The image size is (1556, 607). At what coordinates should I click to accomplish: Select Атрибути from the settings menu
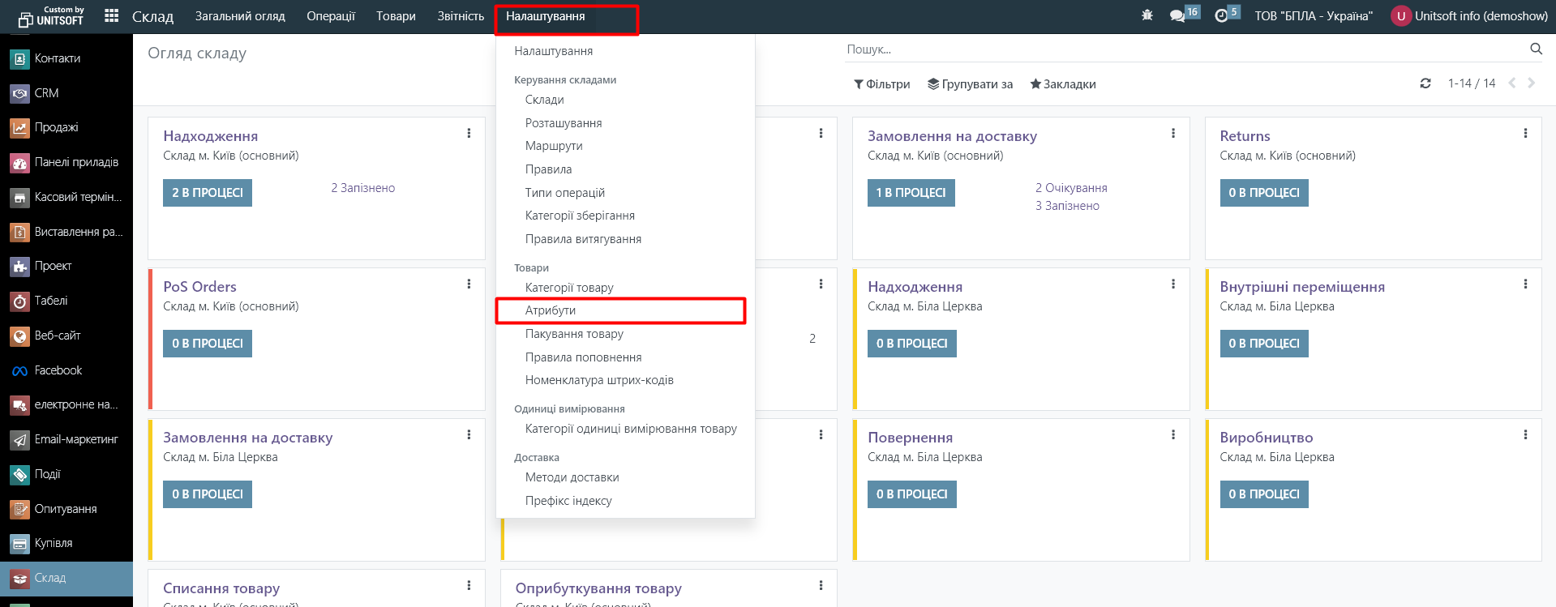(x=551, y=310)
